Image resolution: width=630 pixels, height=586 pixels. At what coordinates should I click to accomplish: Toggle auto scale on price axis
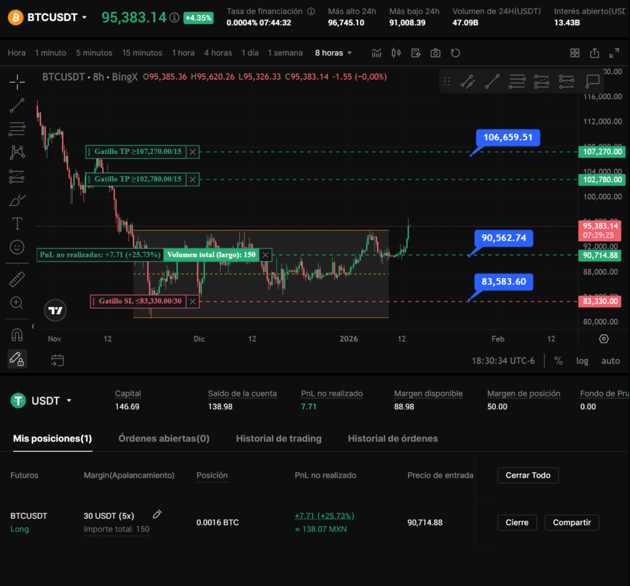click(610, 361)
